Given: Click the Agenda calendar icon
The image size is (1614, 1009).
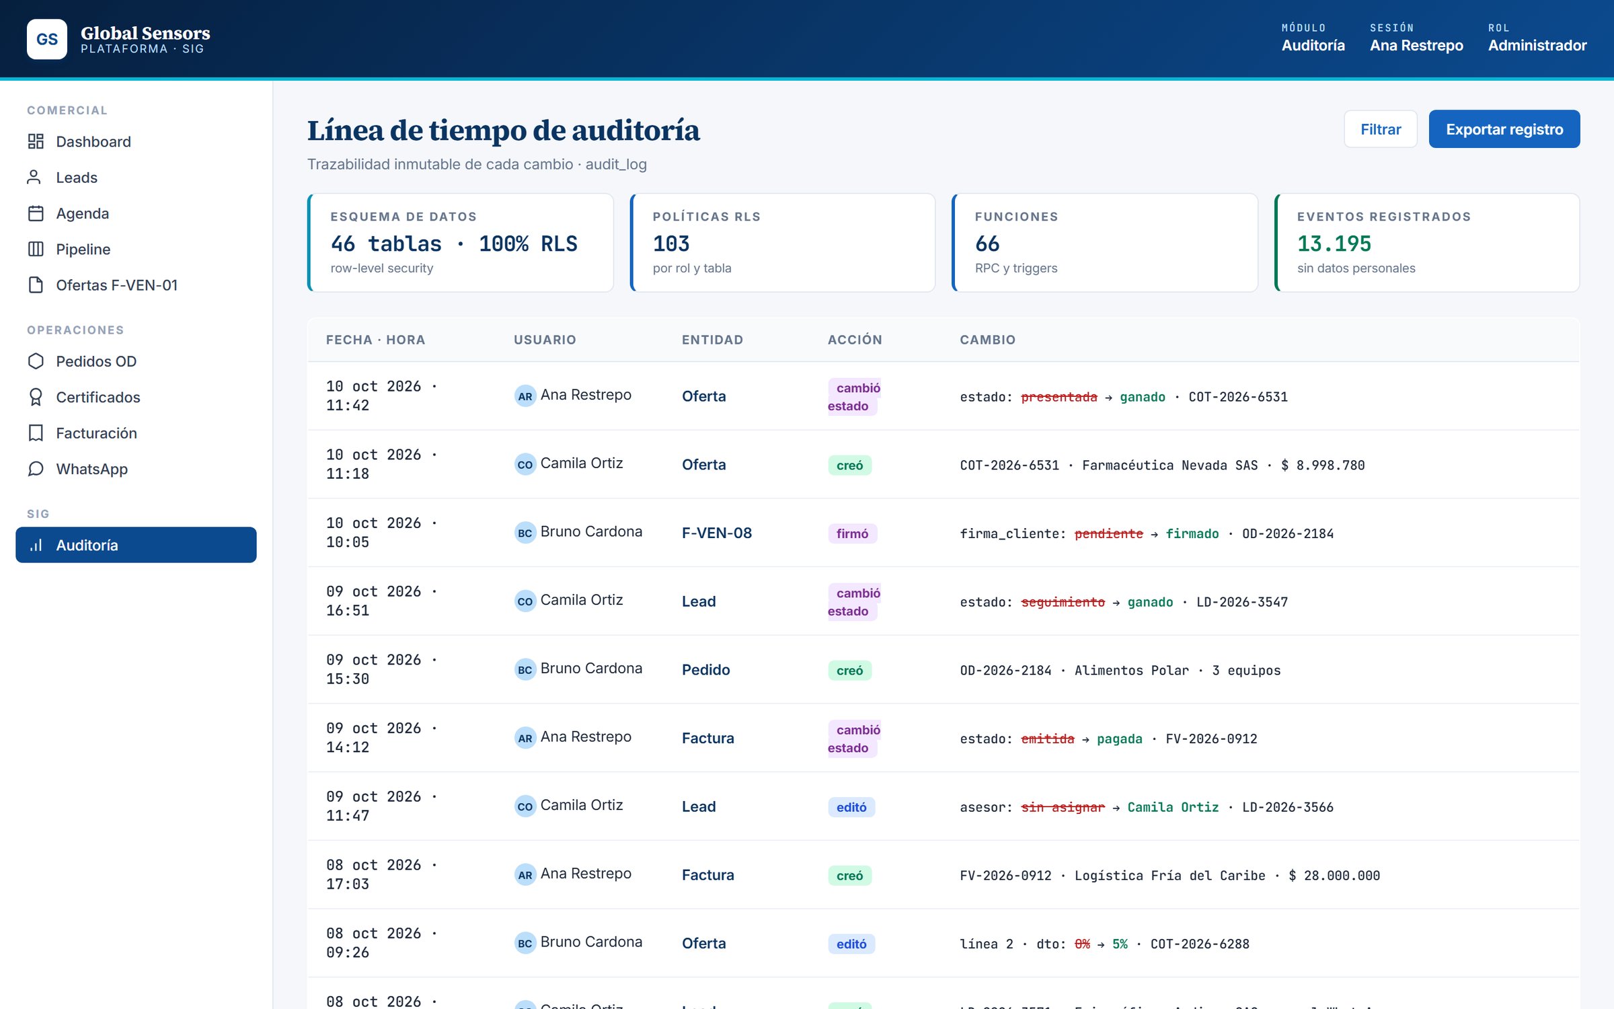Looking at the screenshot, I should [x=36, y=213].
